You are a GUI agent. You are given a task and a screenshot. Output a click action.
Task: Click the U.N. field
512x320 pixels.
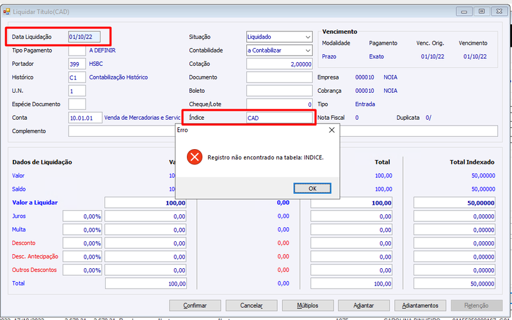coord(77,91)
